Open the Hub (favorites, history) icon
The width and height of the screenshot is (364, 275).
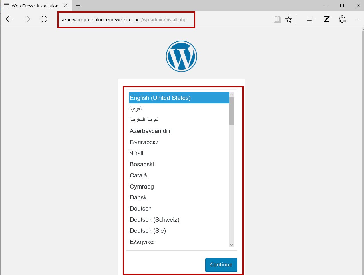(x=311, y=19)
